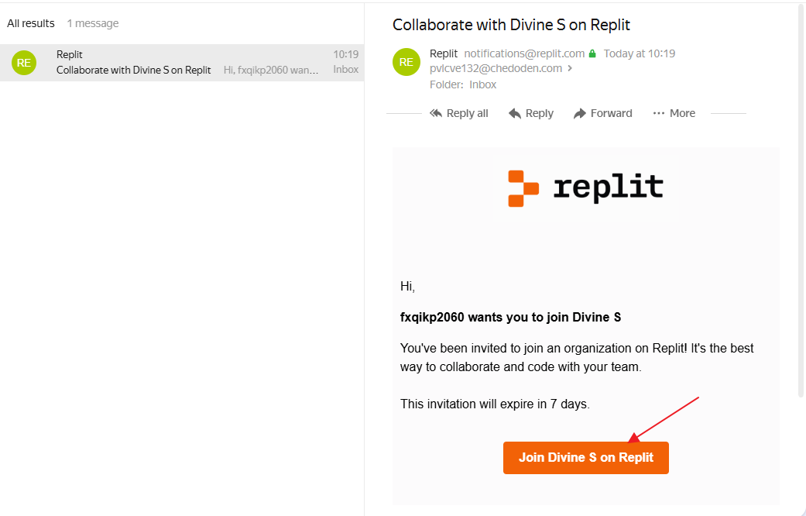This screenshot has width=806, height=516.
Task: Click the green lock security icon
Action: (x=592, y=54)
